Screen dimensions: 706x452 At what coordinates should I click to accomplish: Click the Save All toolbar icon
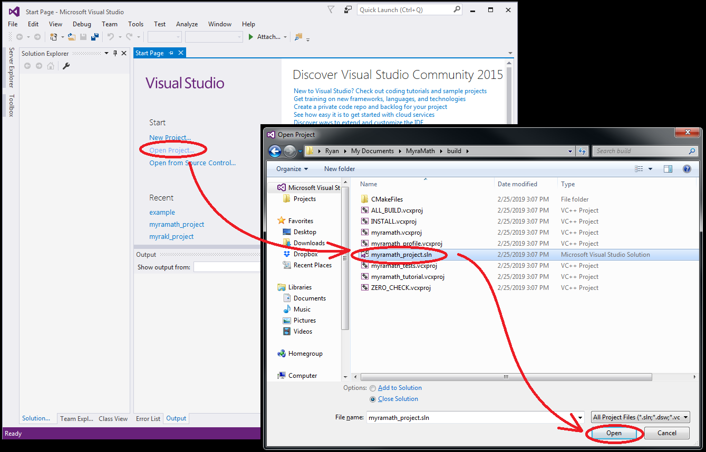[95, 37]
